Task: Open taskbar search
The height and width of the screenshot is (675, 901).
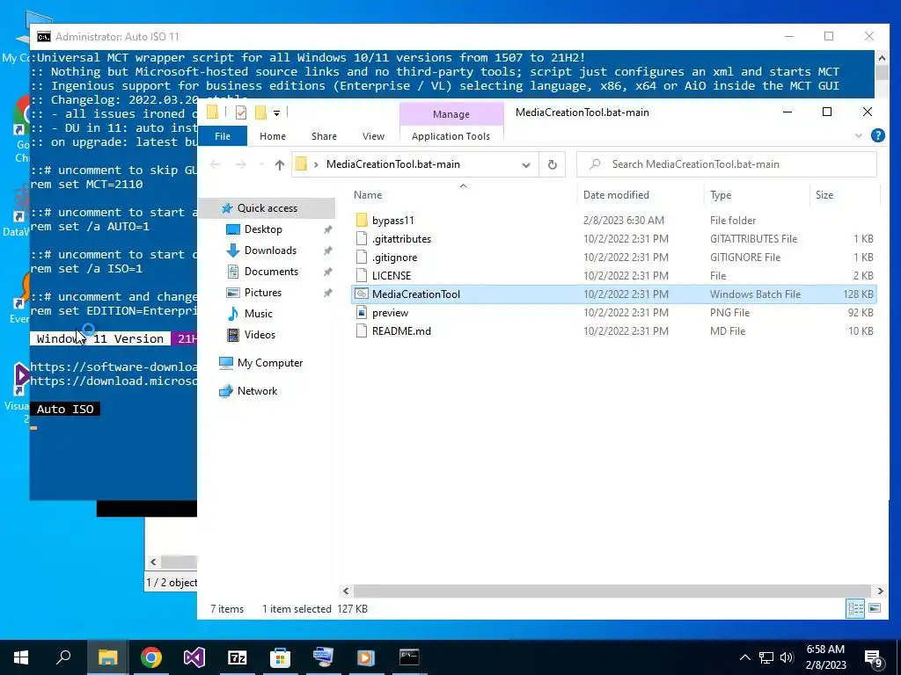Action: pyautogui.click(x=63, y=657)
